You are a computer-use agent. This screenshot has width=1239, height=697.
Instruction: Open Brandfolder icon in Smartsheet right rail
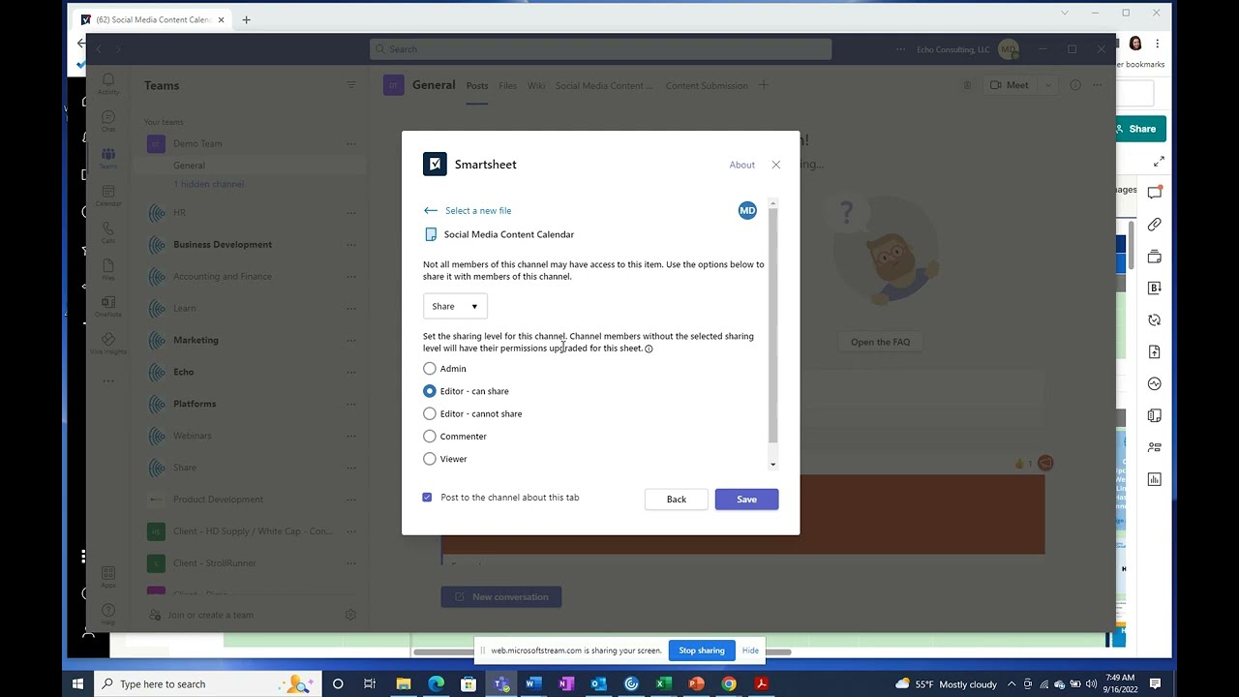(x=1154, y=288)
